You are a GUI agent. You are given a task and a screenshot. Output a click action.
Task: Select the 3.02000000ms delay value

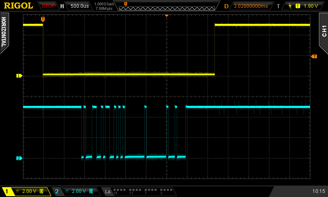point(251,6)
